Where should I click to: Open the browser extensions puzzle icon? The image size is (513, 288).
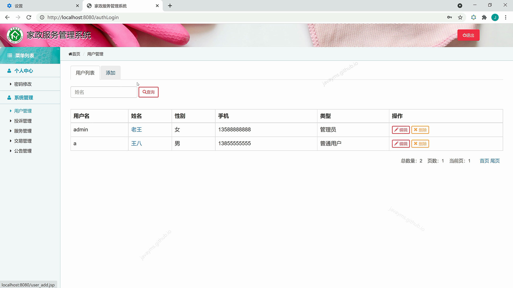(484, 17)
